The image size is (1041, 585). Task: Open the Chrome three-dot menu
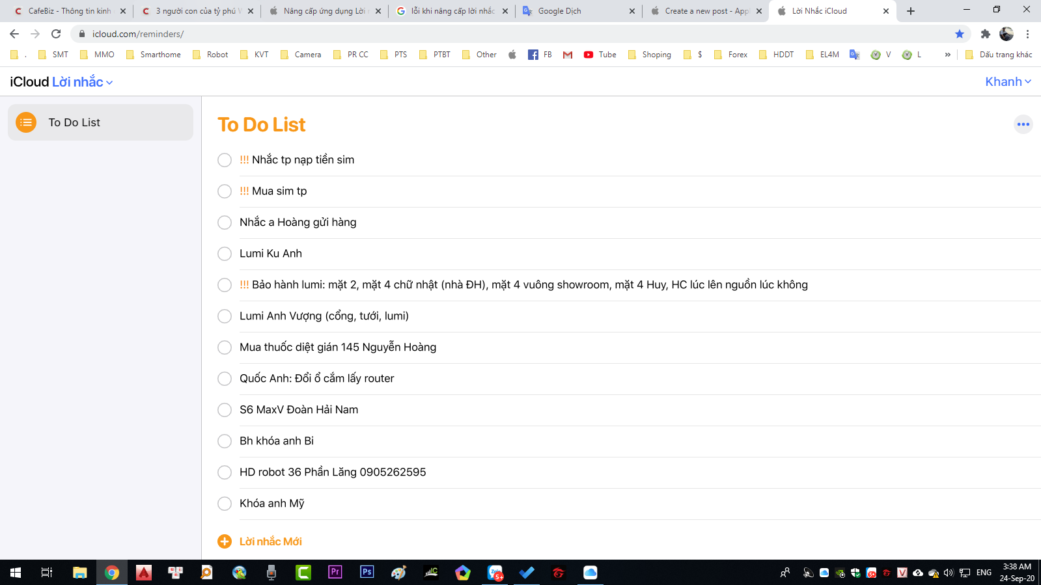1028,34
